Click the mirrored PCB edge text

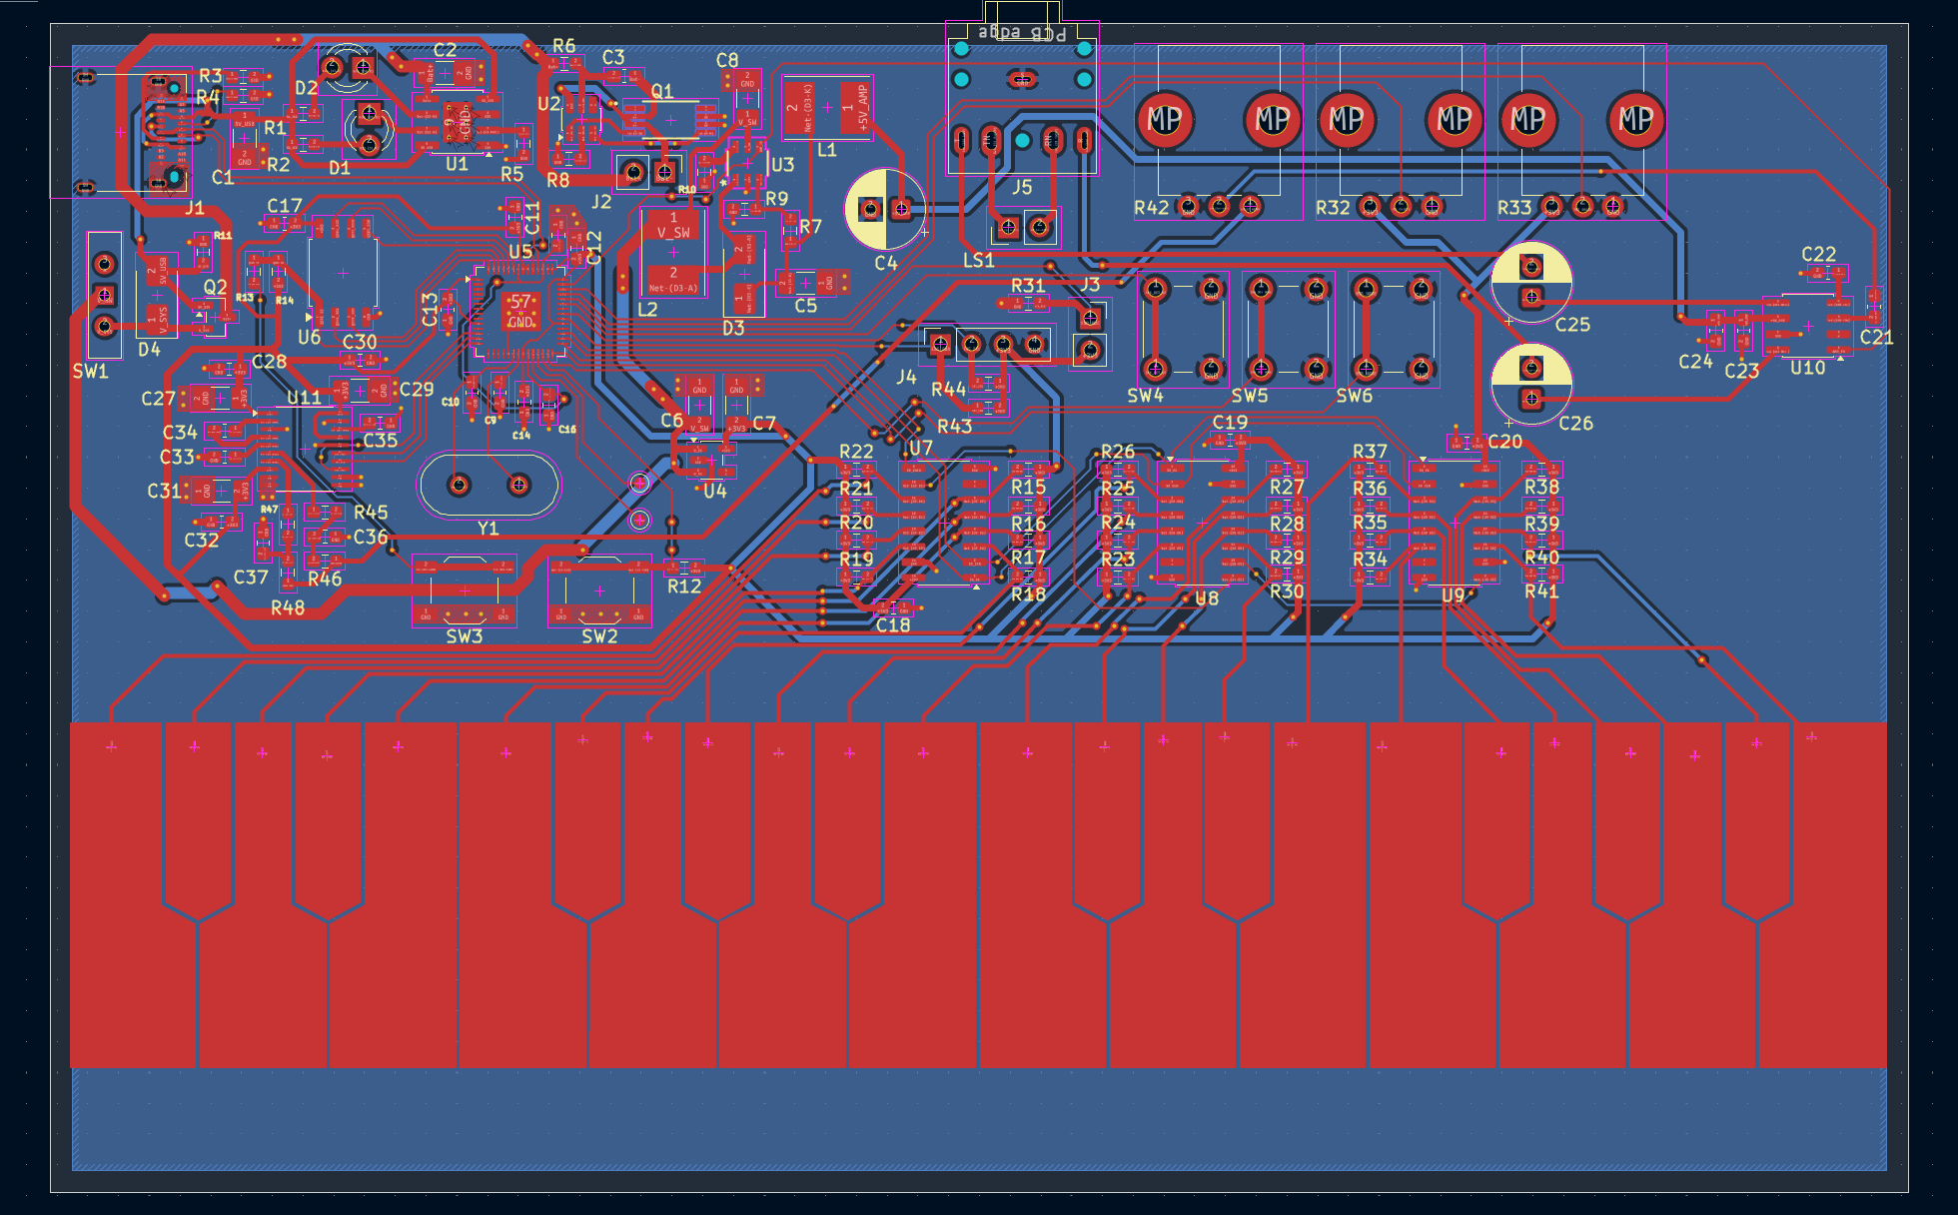(x=1022, y=33)
